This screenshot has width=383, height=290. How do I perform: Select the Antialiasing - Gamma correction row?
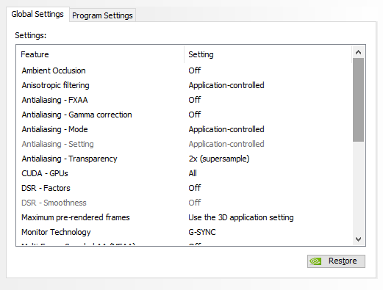(x=185, y=115)
